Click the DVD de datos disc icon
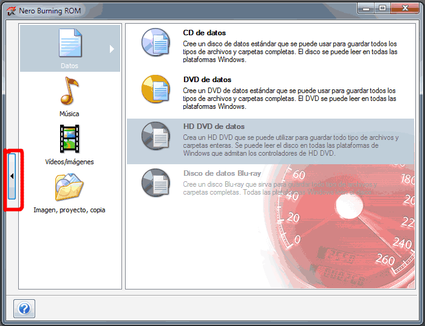The image size is (425, 326). (x=155, y=89)
